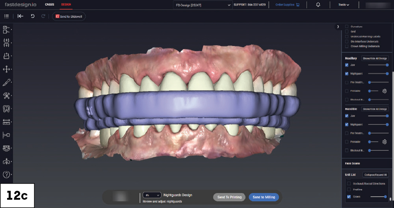Open the full denture teeth icon

[x=6, y=148]
